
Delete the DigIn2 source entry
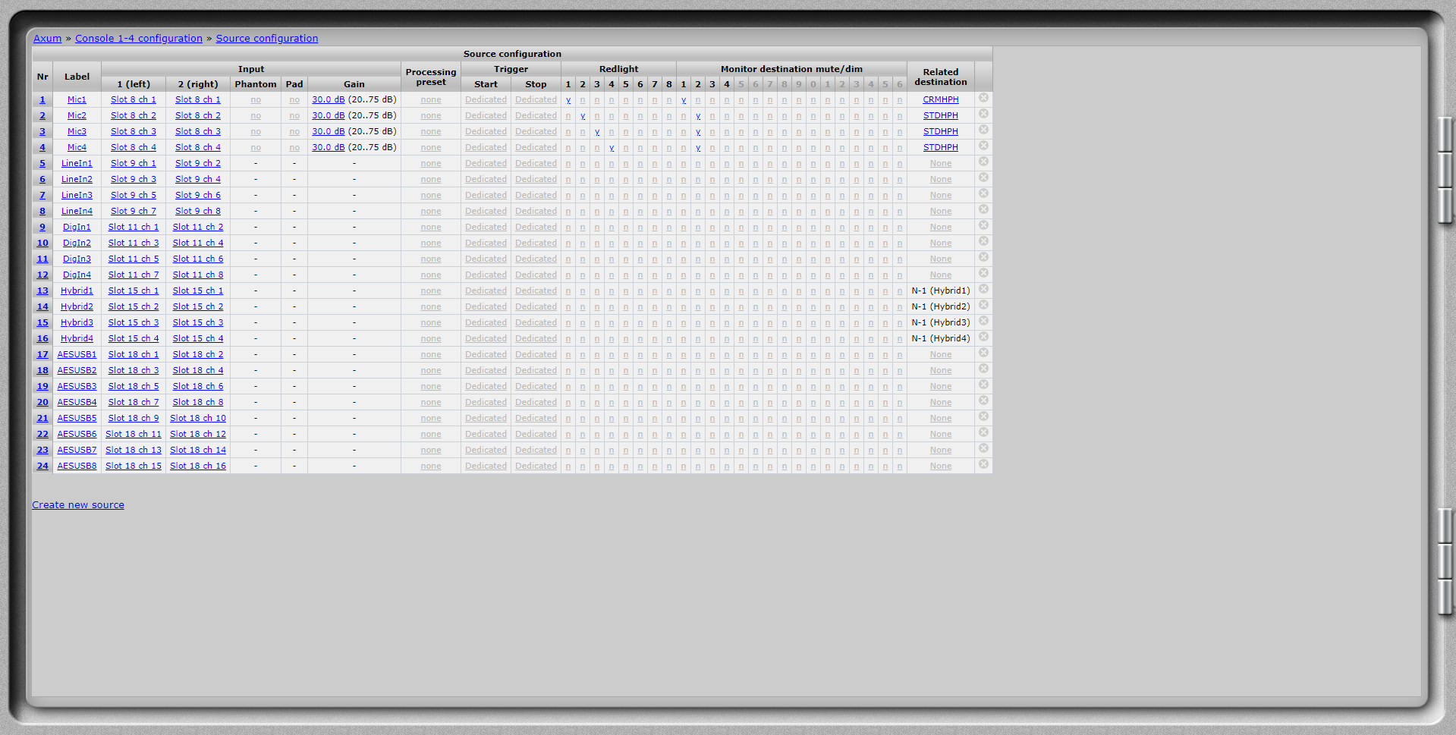tap(983, 242)
